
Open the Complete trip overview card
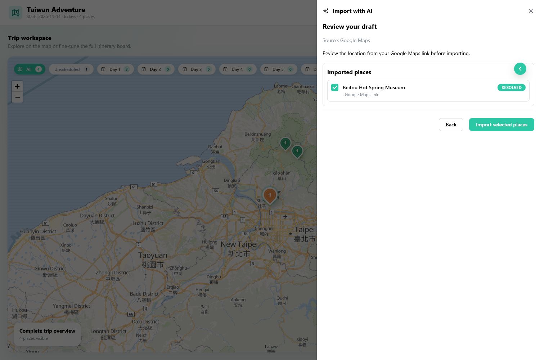point(47,334)
